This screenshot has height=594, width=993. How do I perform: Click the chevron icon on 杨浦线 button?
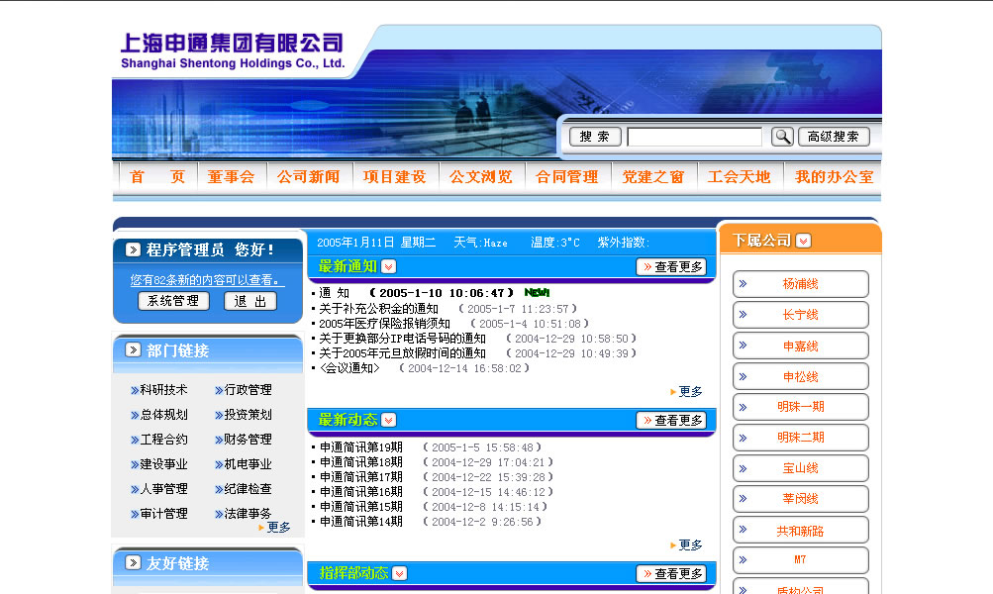point(743,284)
